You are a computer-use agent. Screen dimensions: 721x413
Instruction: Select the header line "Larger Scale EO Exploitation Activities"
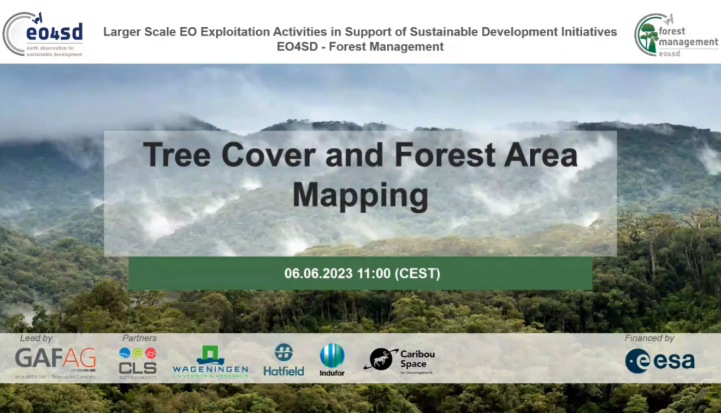point(360,32)
